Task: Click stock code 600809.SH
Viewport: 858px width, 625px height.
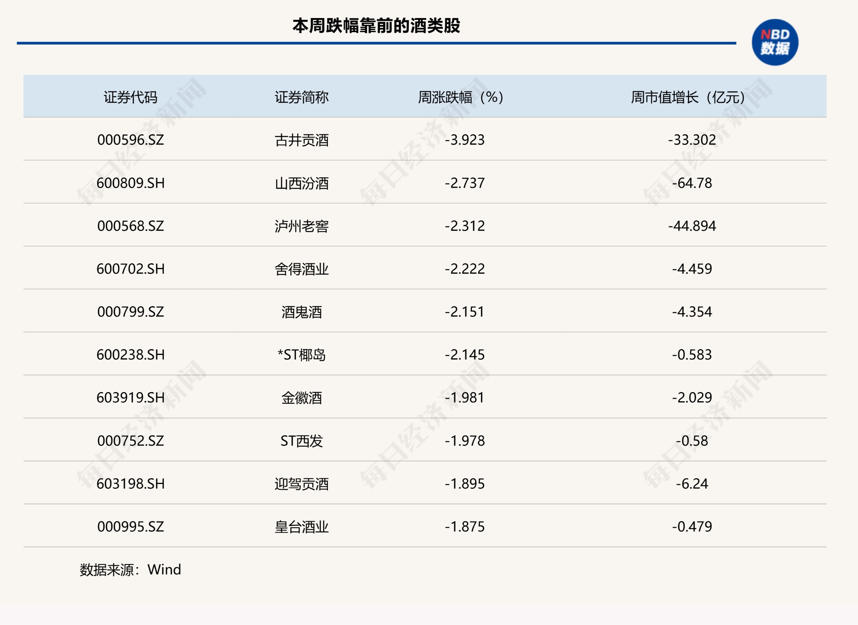Action: (x=130, y=183)
